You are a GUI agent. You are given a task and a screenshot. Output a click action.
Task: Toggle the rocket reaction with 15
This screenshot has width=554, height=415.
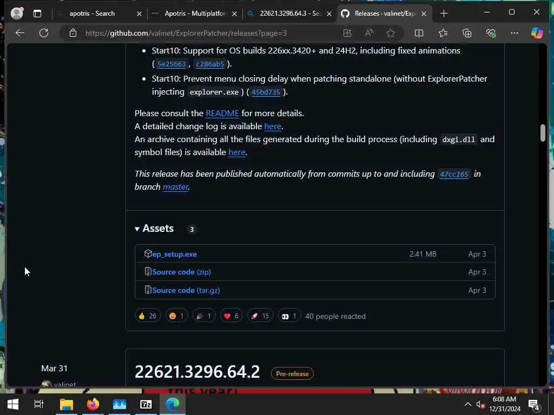pos(260,316)
